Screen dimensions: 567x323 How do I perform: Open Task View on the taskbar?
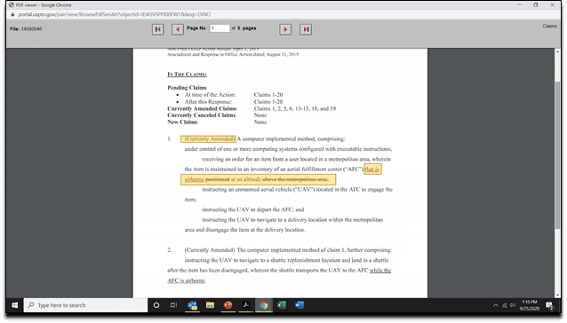(x=174, y=305)
